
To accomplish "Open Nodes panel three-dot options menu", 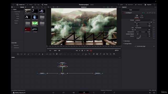I will (x=120, y=57).
